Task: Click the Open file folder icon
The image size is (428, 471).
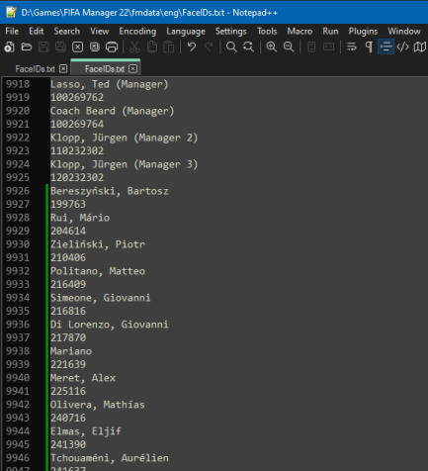Action: pos(27,47)
